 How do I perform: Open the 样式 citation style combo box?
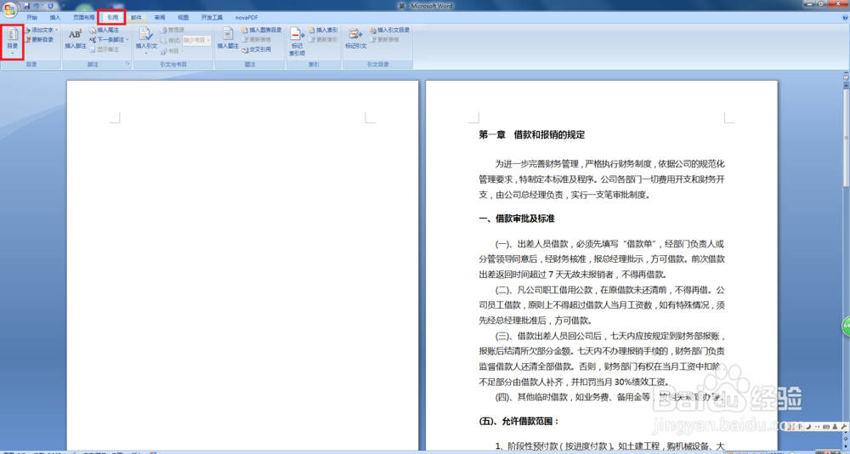[x=197, y=40]
